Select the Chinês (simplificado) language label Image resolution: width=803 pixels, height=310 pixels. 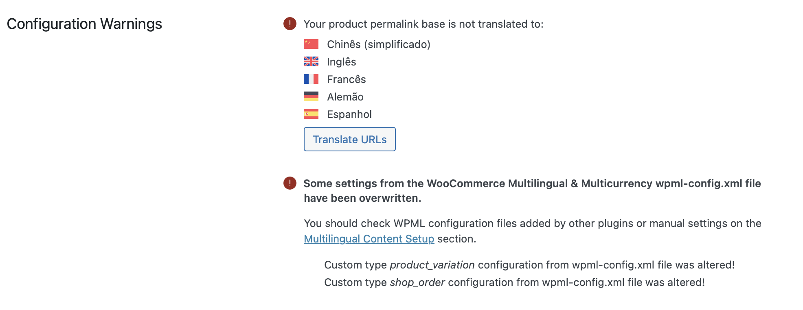point(379,44)
